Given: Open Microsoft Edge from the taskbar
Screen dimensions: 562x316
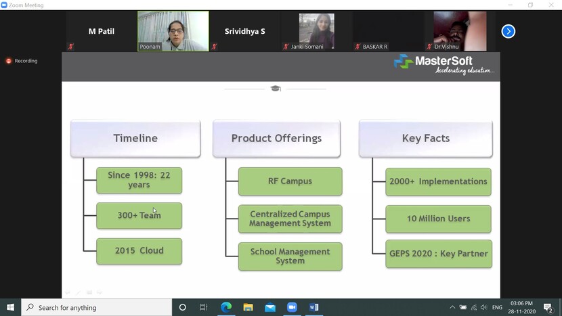Looking at the screenshot, I should click(x=226, y=307).
